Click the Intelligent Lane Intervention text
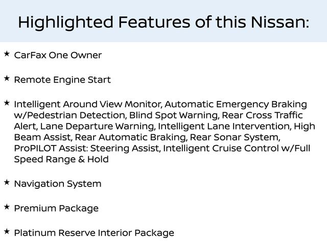327x245 pixels. (223, 127)
